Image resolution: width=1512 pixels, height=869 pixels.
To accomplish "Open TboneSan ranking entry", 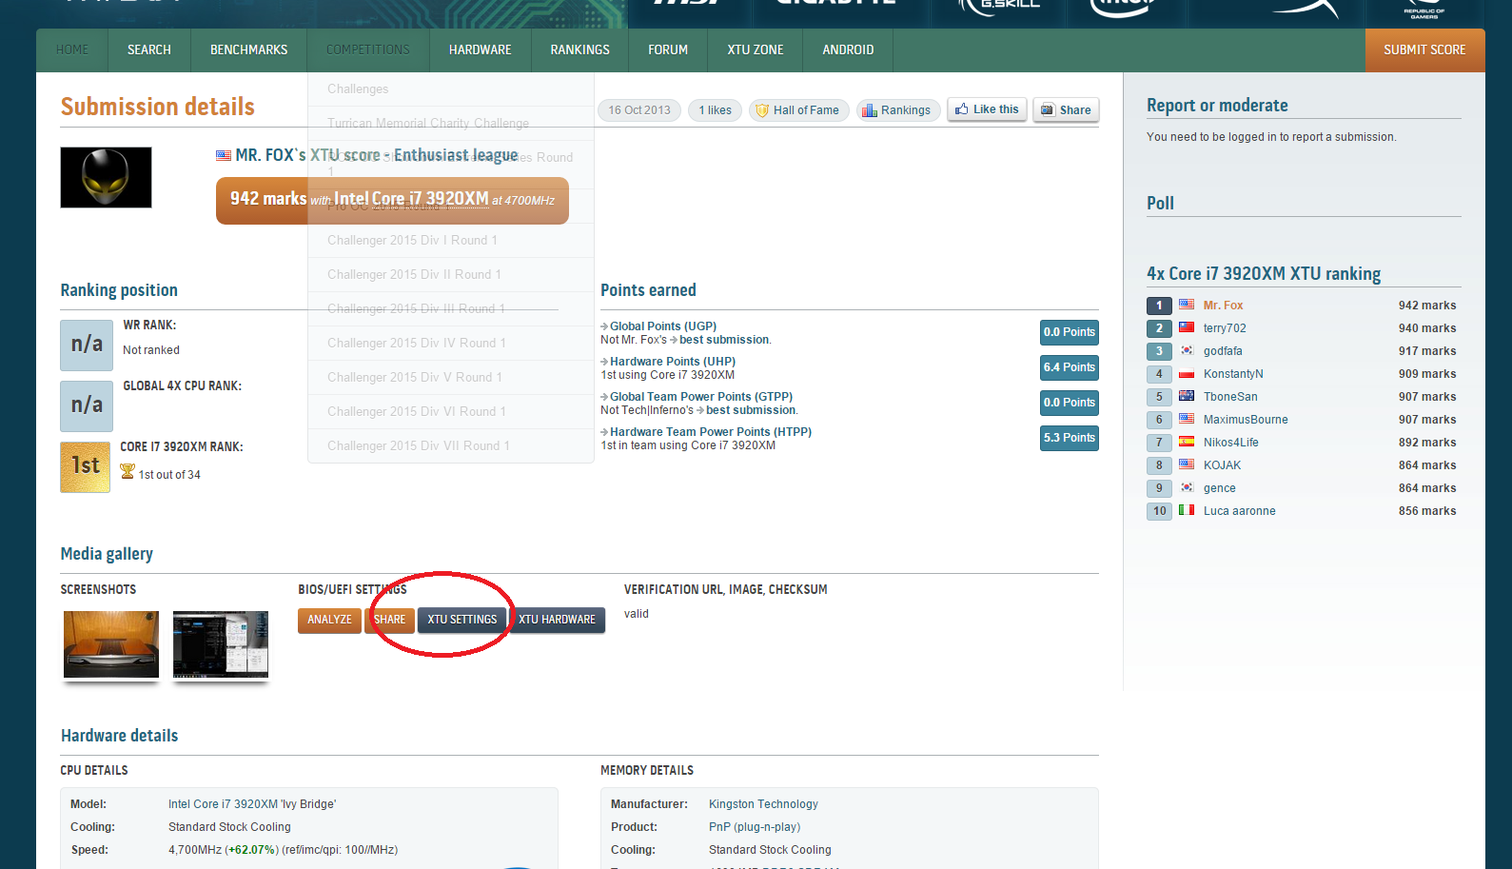I will [1230, 397].
